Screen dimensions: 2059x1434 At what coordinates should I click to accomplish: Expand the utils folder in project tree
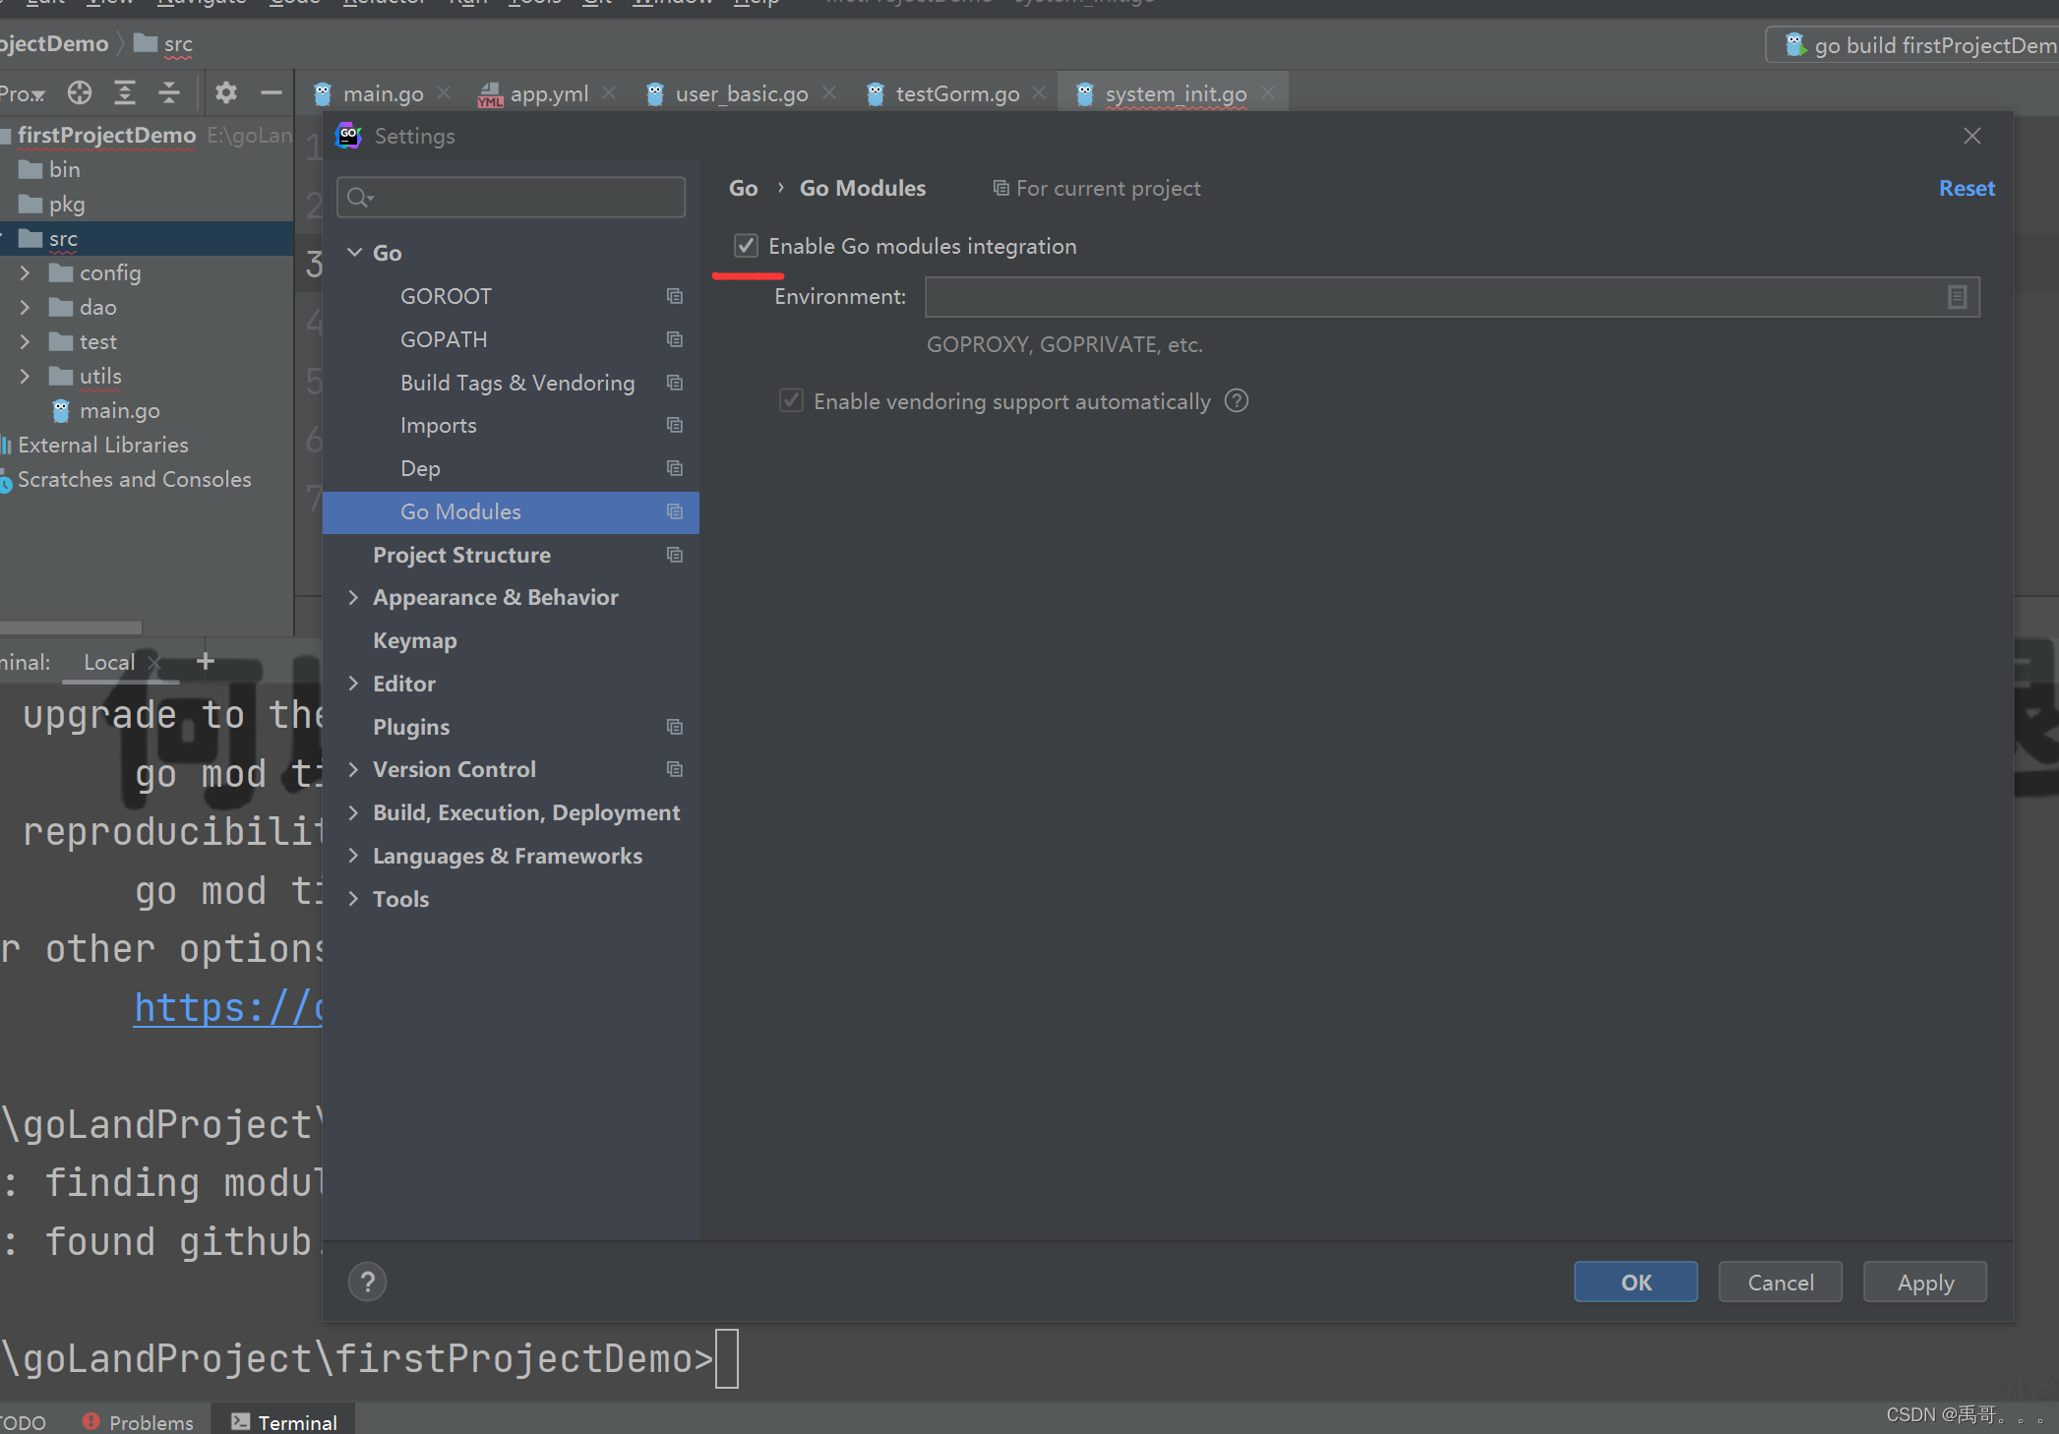click(x=26, y=376)
